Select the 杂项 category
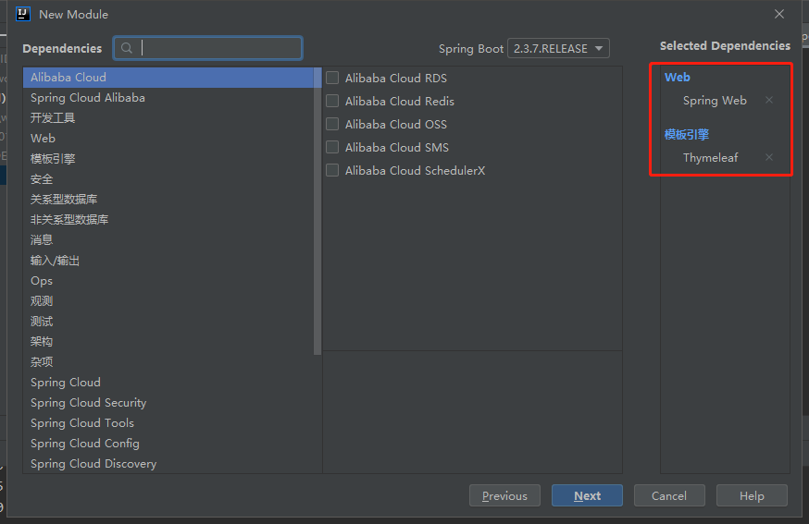 pos(168,362)
